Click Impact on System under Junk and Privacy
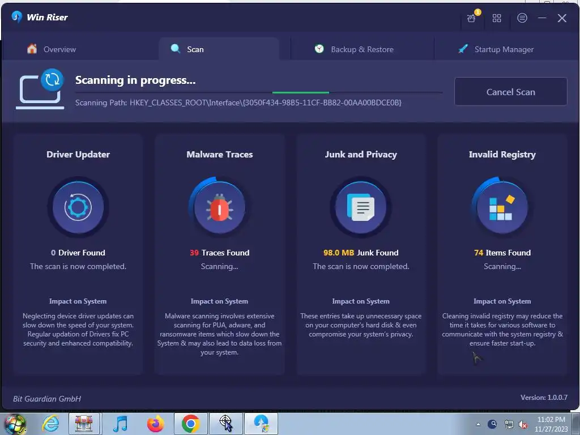 pyautogui.click(x=361, y=301)
